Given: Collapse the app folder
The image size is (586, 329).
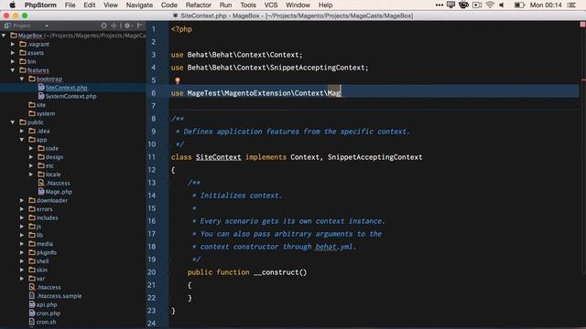Looking at the screenshot, I should pos(22,140).
